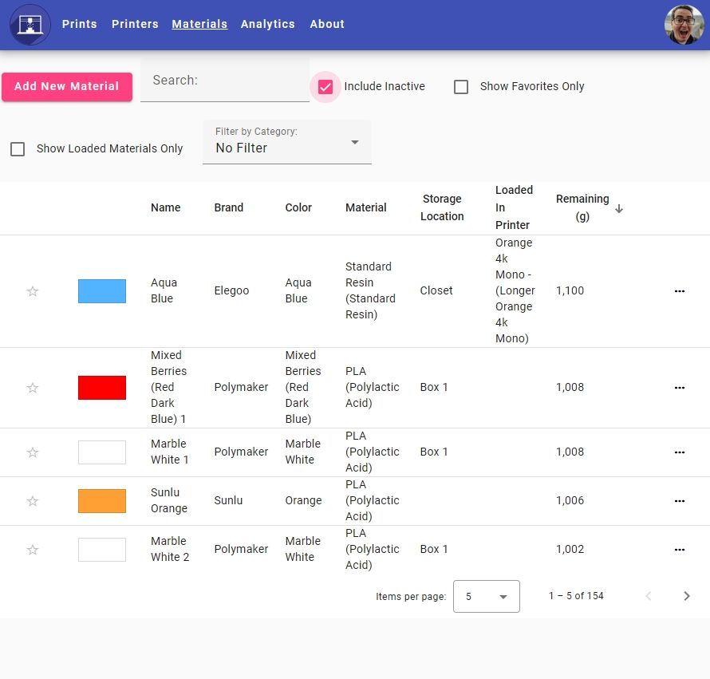
Task: Enable Show Favorites Only checkbox
Action: point(461,86)
